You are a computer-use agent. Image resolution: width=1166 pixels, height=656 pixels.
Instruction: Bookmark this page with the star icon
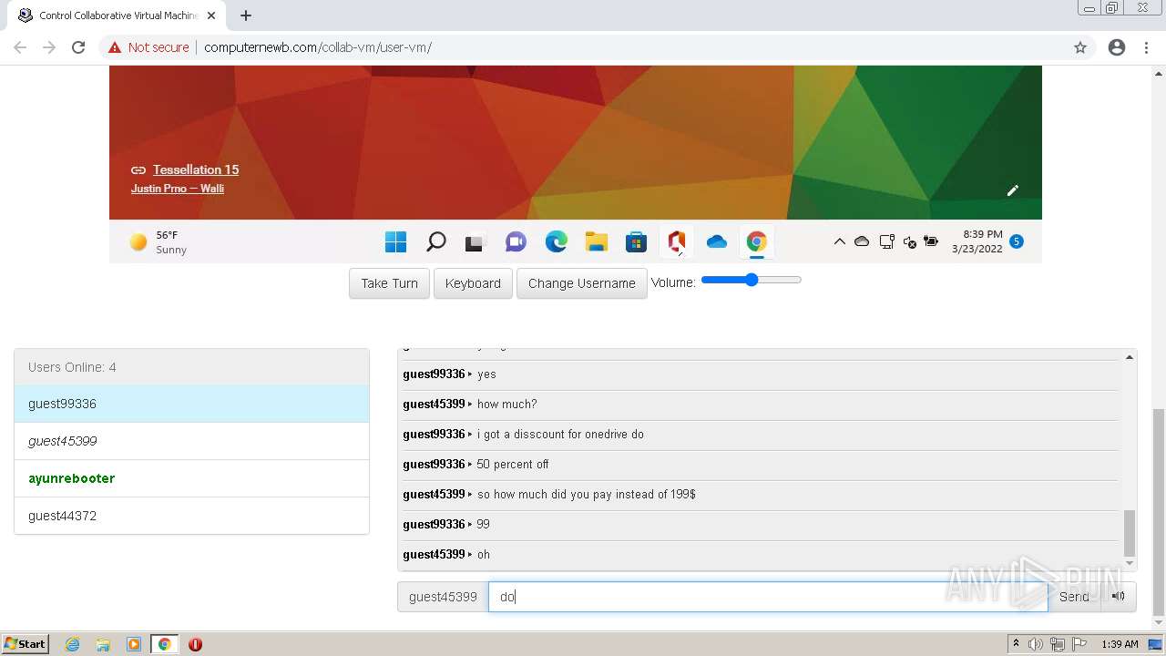(x=1080, y=47)
